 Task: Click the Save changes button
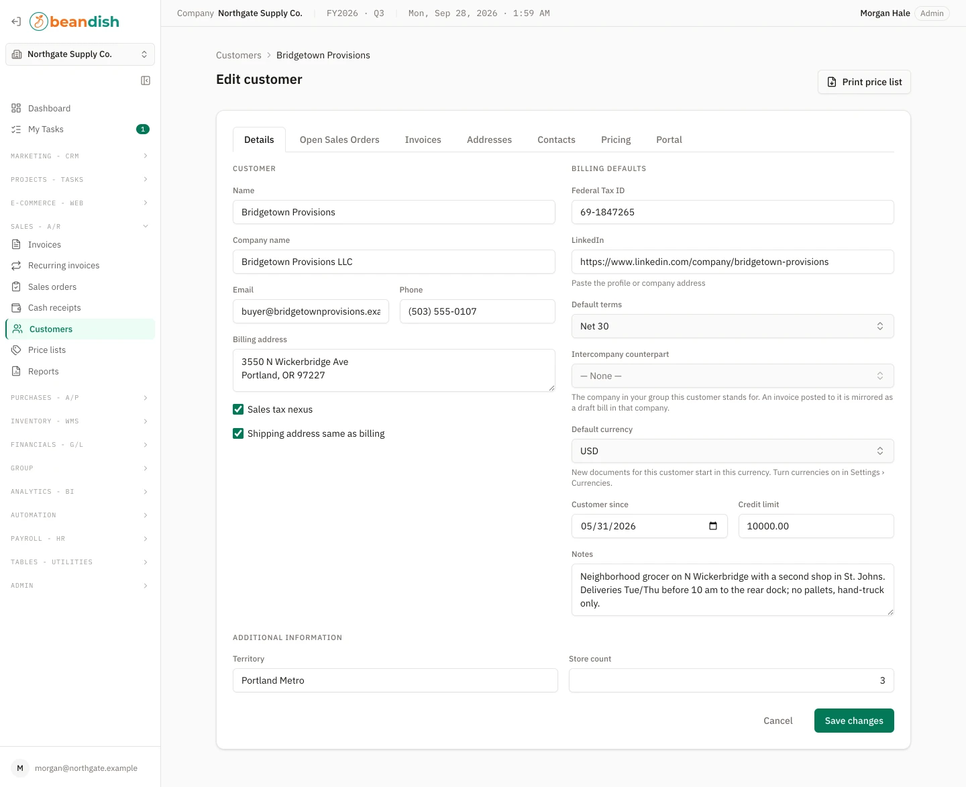[854, 721]
